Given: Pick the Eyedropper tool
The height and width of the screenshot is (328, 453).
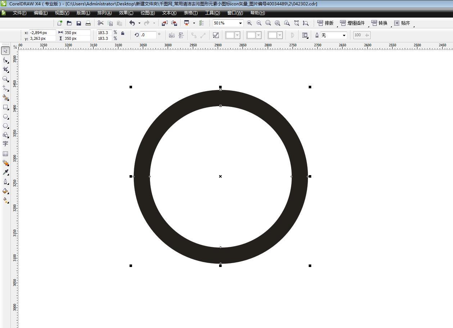Looking at the screenshot, I should 5,172.
